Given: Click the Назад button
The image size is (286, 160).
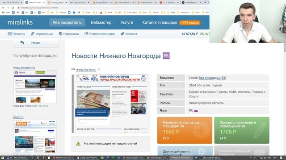Looking at the screenshot, I should click(36, 43).
